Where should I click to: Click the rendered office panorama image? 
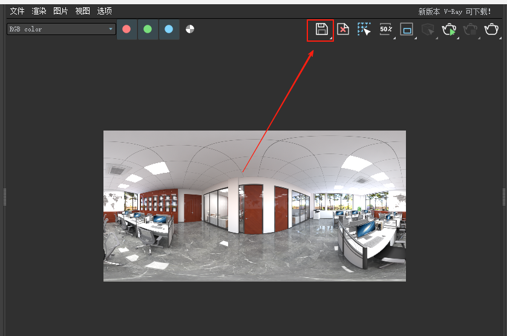click(254, 205)
